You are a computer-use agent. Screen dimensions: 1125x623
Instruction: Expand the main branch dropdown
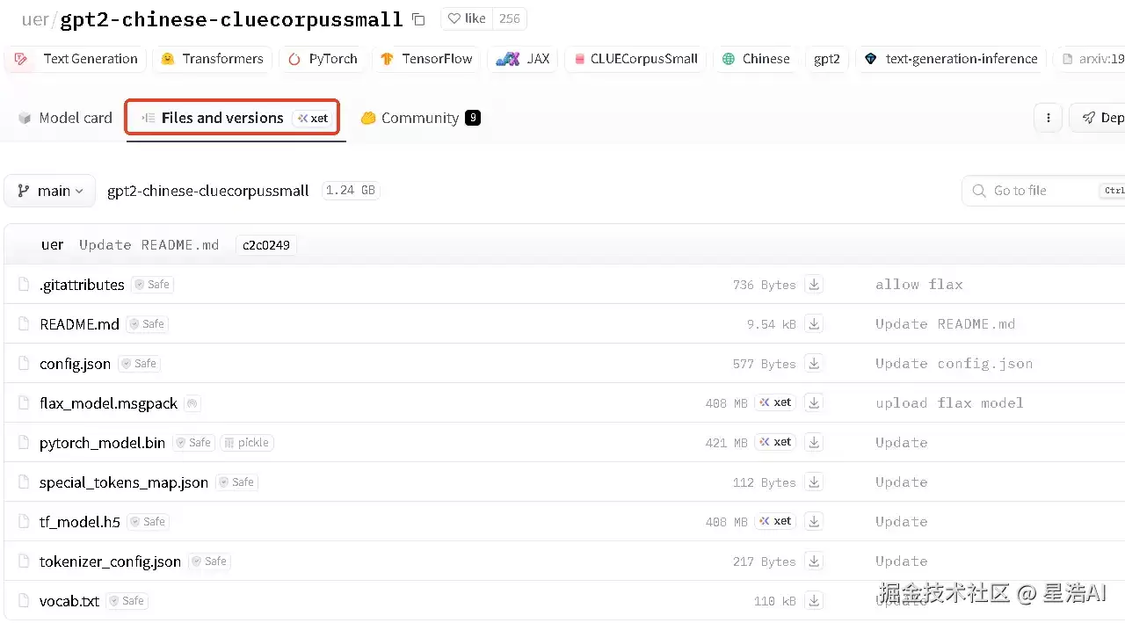50,191
